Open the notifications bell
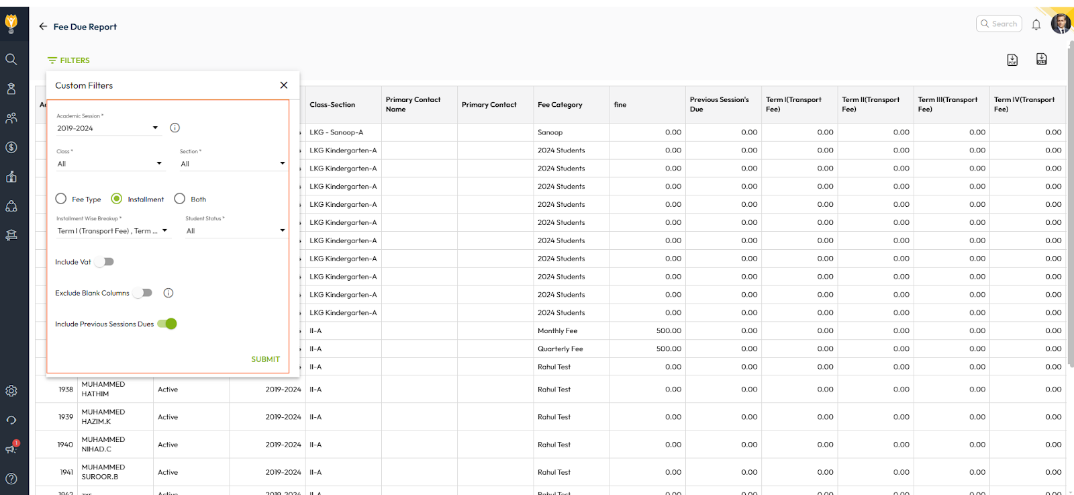Image resolution: width=1074 pixels, height=495 pixels. (1036, 25)
